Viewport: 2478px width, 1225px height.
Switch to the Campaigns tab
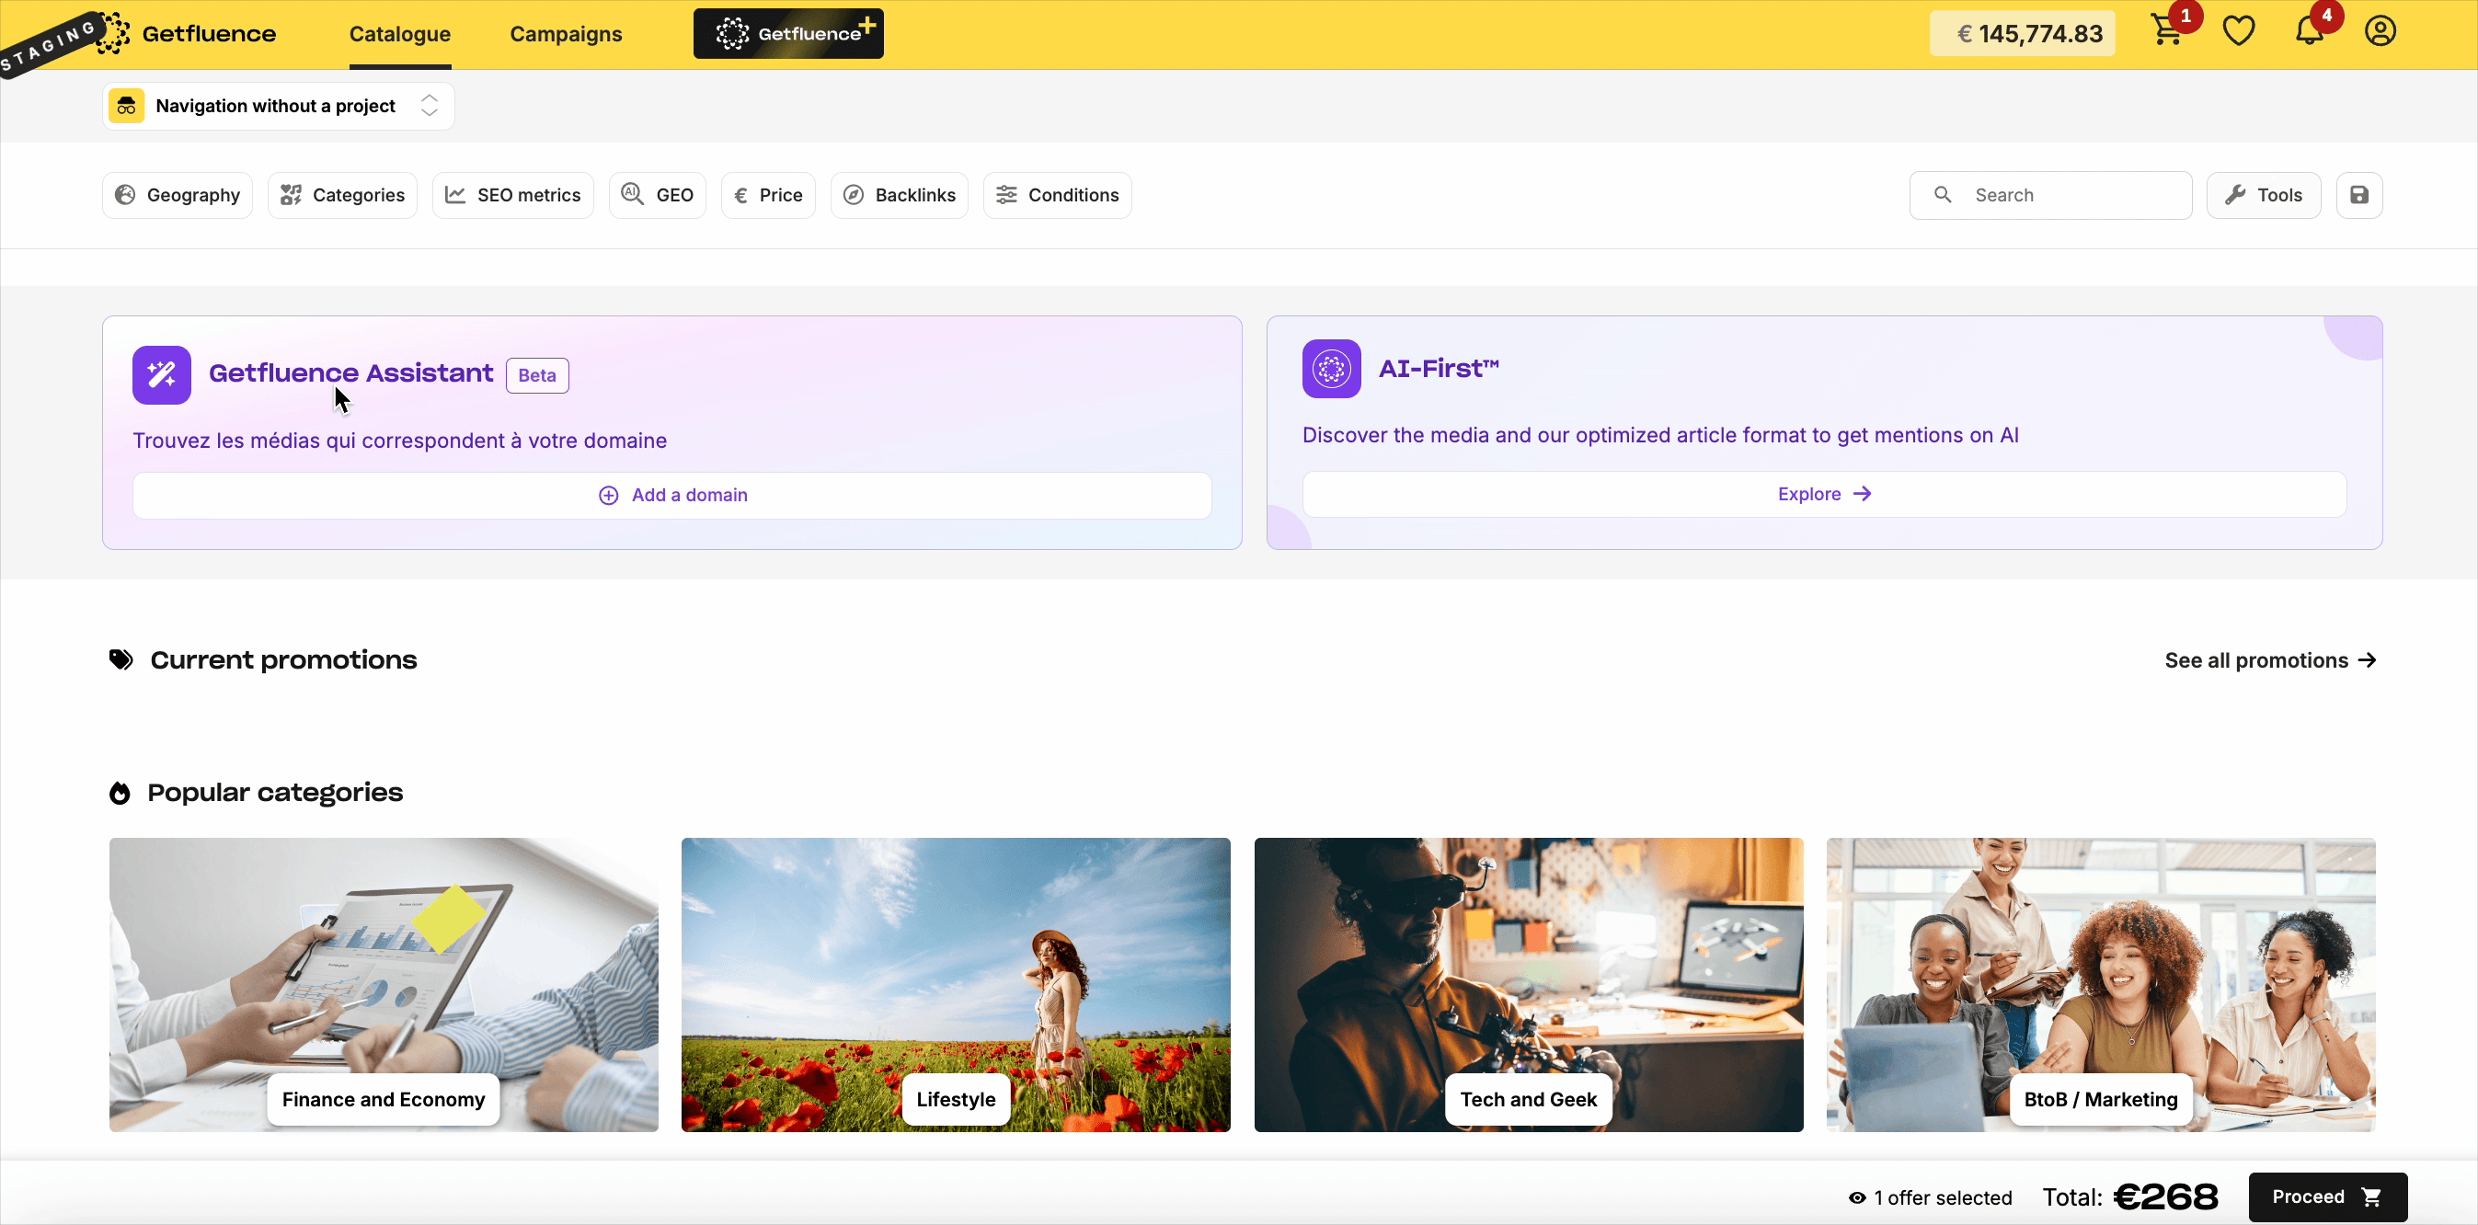click(566, 34)
